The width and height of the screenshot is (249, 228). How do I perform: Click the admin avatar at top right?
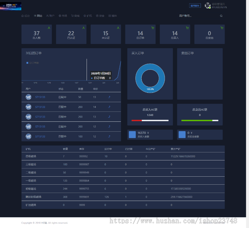tap(207, 6)
